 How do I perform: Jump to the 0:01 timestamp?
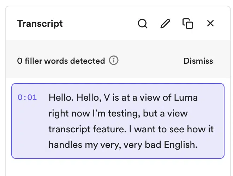(27, 98)
